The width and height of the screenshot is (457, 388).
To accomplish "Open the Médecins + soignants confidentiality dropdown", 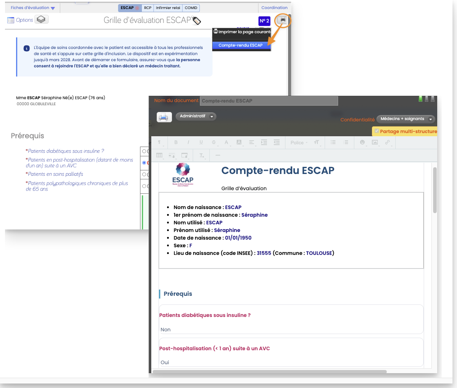I will 406,119.
